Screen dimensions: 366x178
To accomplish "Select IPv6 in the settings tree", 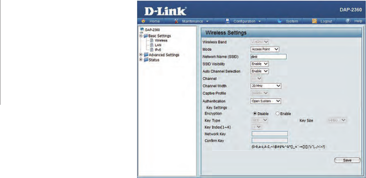I will pos(157,49).
